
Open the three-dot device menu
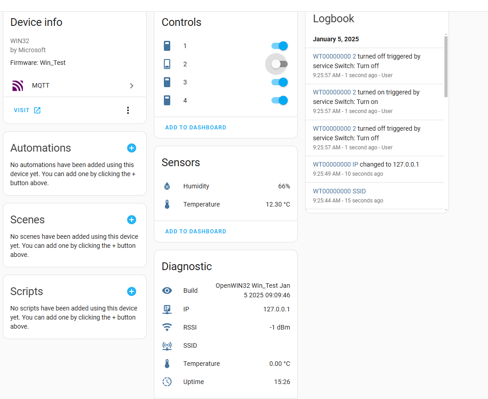[x=128, y=110]
